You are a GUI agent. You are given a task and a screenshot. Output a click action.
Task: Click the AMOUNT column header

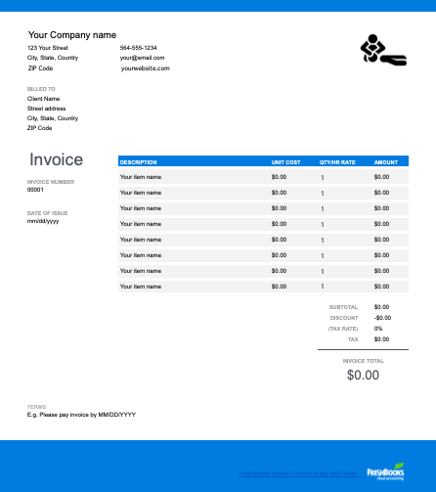tap(386, 162)
